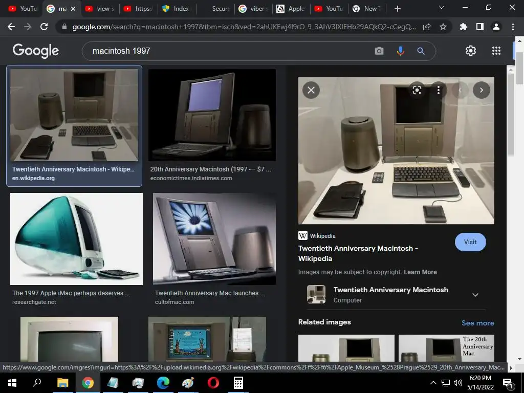
Task: Open File Explorer from the taskbar
Action: coord(62,383)
